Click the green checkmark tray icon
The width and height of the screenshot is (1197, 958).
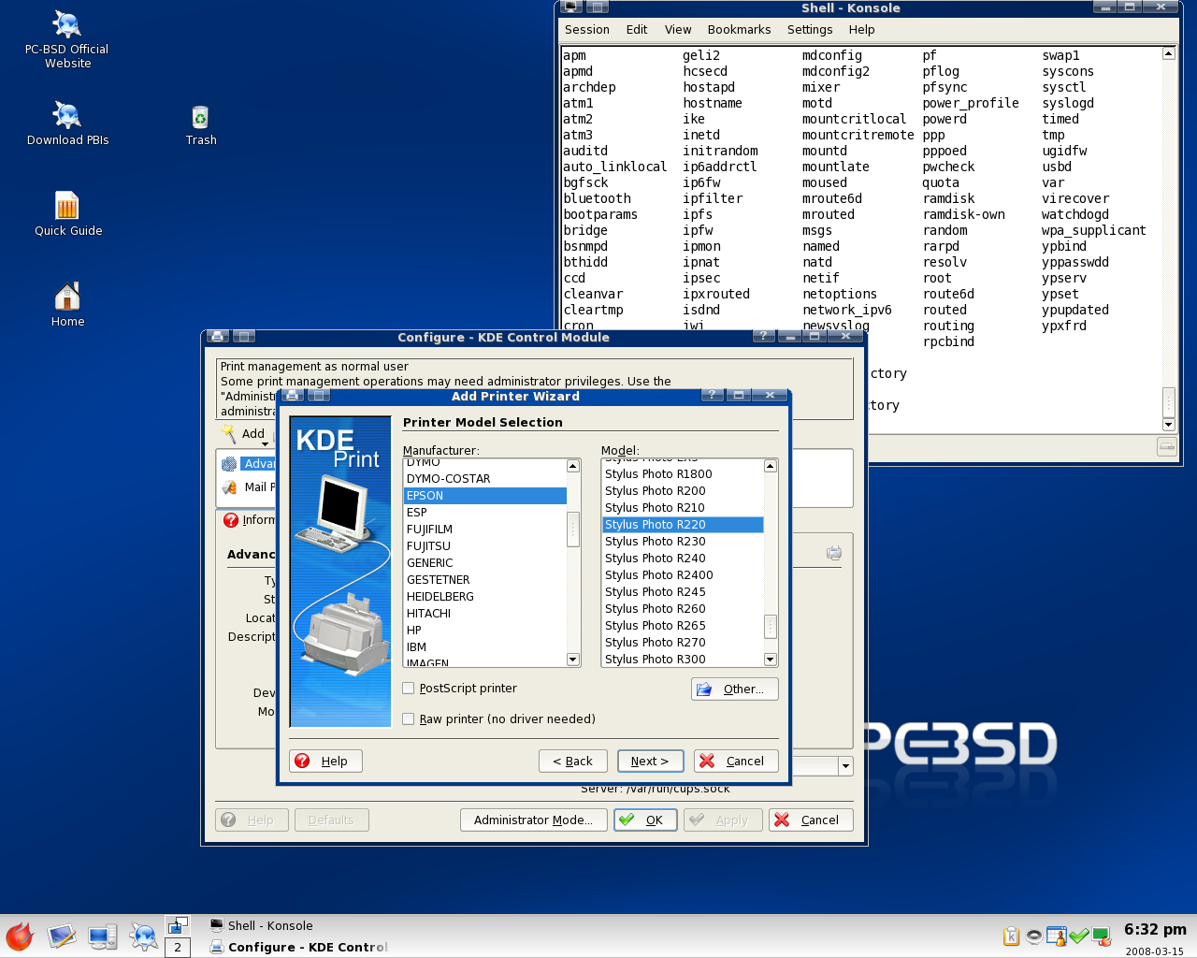(1079, 936)
